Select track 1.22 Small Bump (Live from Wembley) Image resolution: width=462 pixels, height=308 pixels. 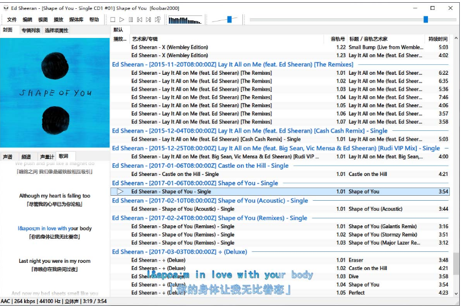coord(280,47)
